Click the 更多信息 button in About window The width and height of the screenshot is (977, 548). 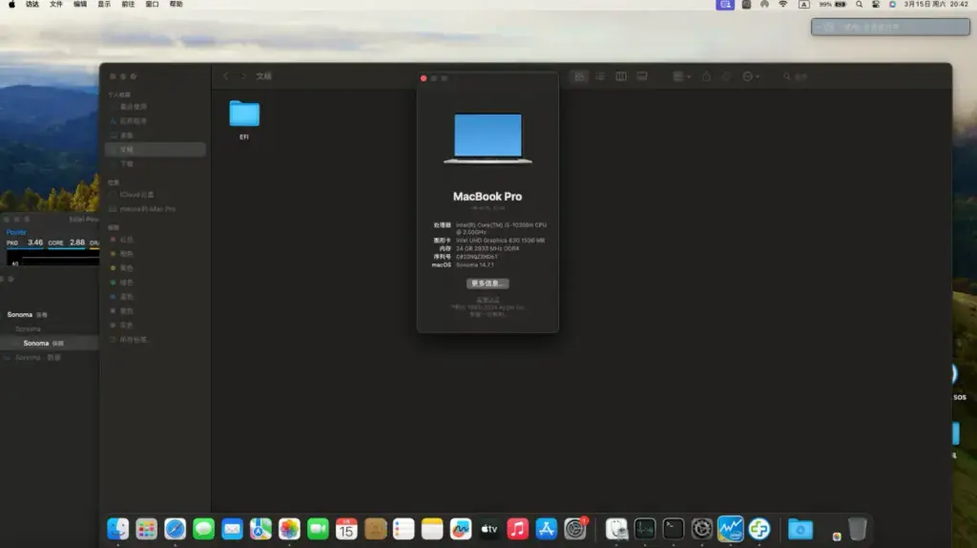click(x=488, y=283)
